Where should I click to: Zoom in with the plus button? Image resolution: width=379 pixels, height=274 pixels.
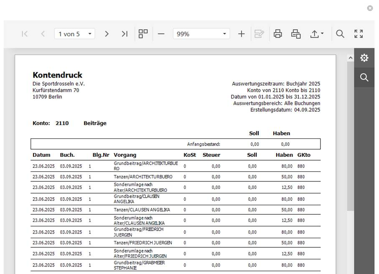pos(241,34)
